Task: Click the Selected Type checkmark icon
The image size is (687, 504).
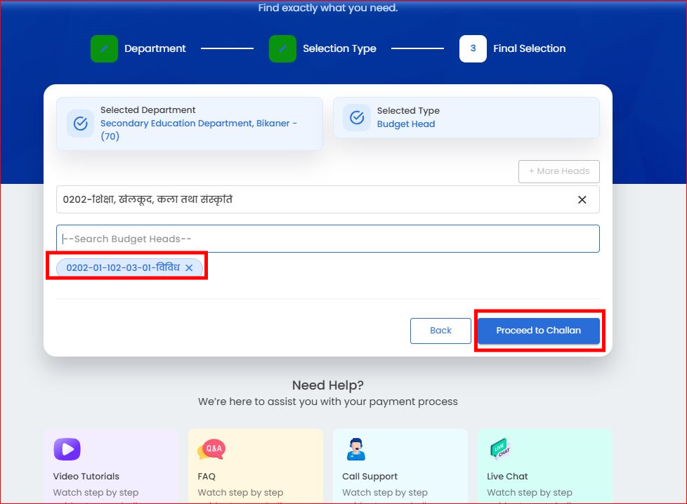Action: (x=357, y=117)
